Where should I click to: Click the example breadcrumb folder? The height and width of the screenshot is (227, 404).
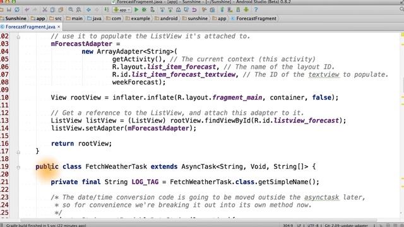138,18
